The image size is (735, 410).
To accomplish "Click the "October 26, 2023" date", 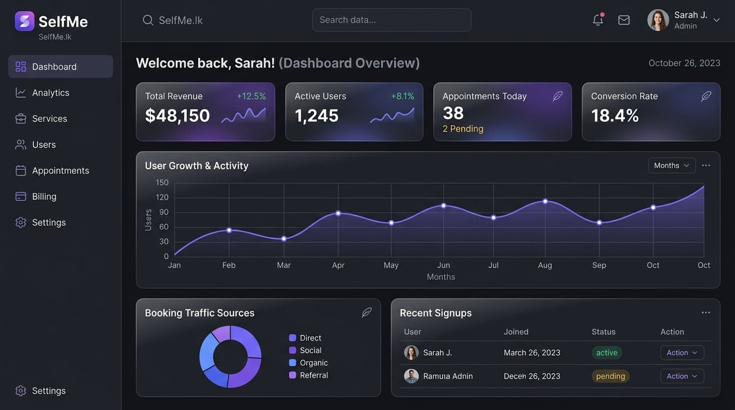I will point(684,63).
